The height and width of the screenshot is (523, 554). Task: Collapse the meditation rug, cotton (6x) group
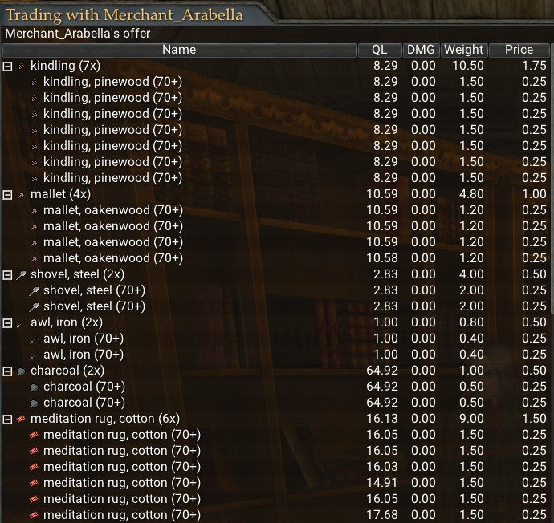(8, 419)
